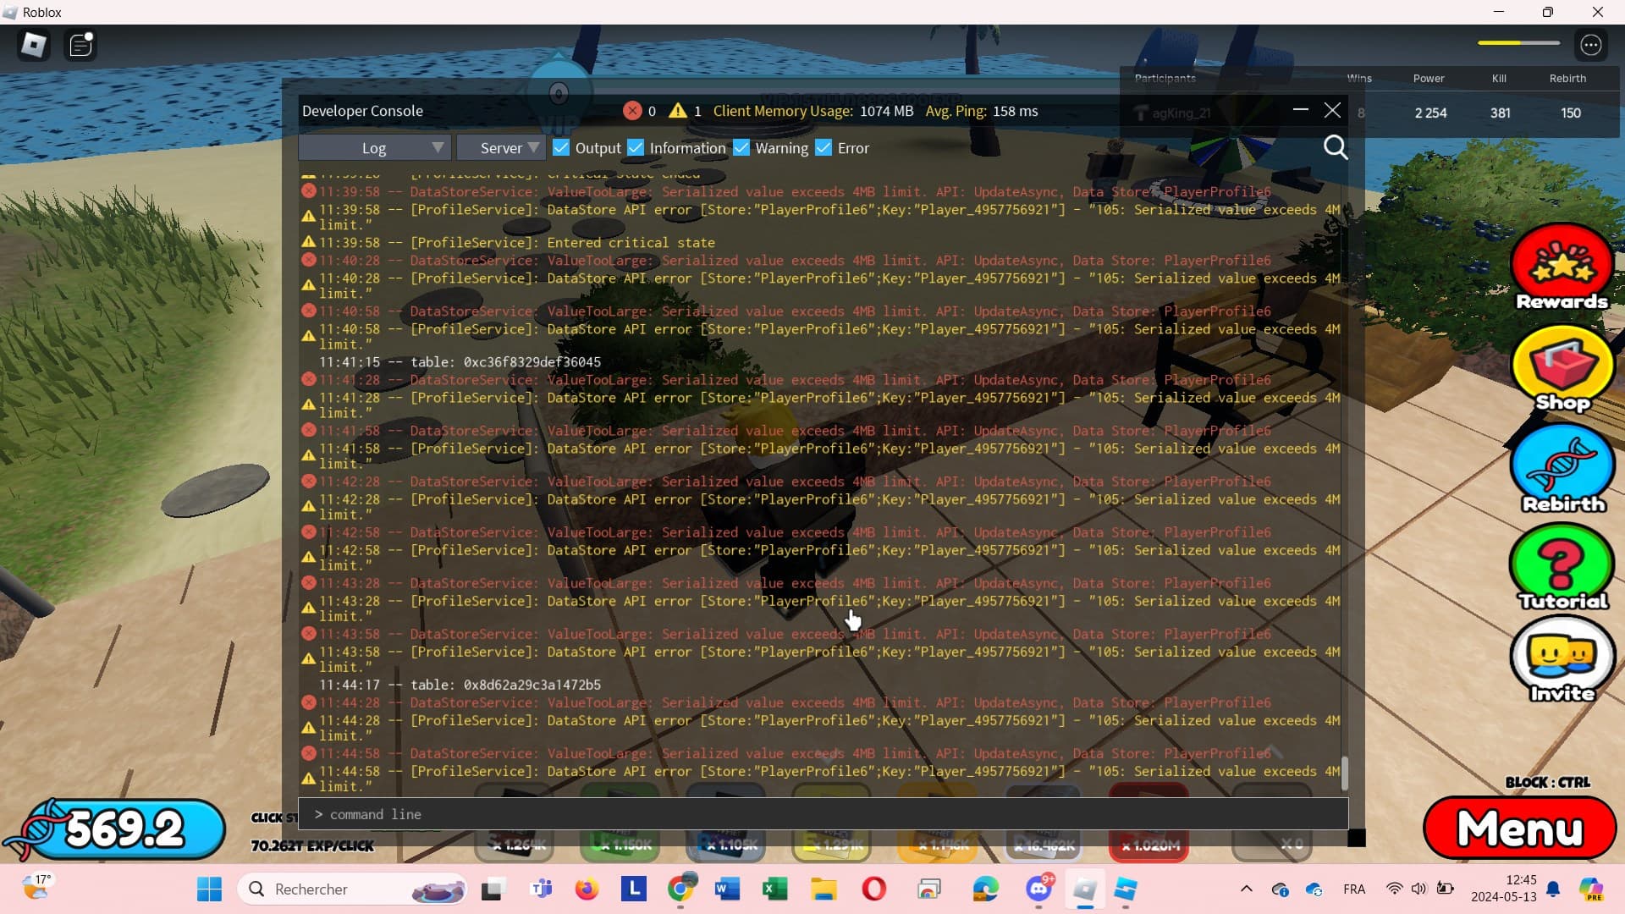1625x914 pixels.
Task: Open the Rewards button with stars
Action: point(1562,267)
